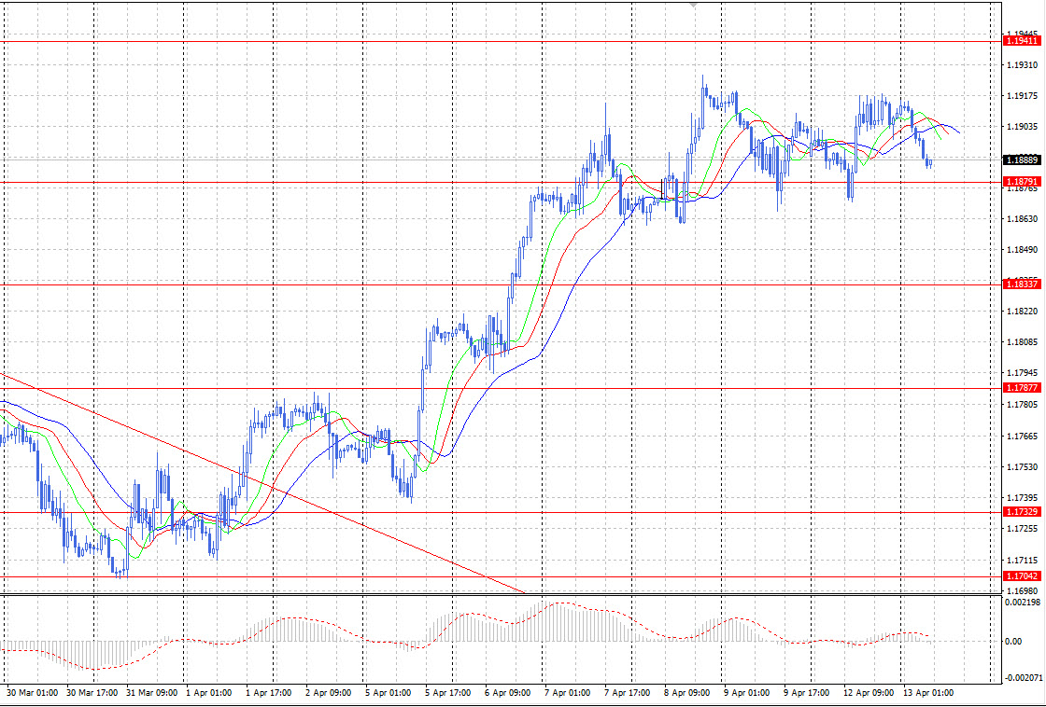Image resolution: width=1046 pixels, height=707 pixels.
Task: Click the 1.17945 price axis value
Action: tap(1022, 373)
